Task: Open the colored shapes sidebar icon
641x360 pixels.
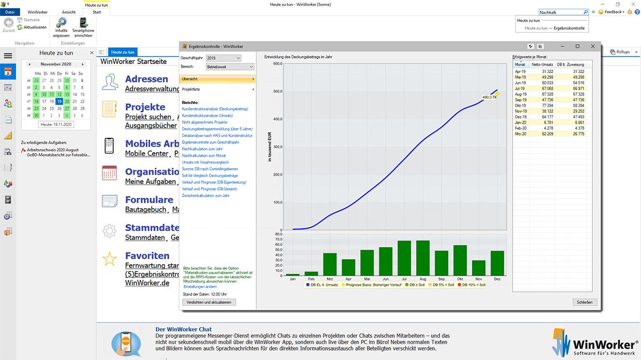Action: pyautogui.click(x=7, y=183)
